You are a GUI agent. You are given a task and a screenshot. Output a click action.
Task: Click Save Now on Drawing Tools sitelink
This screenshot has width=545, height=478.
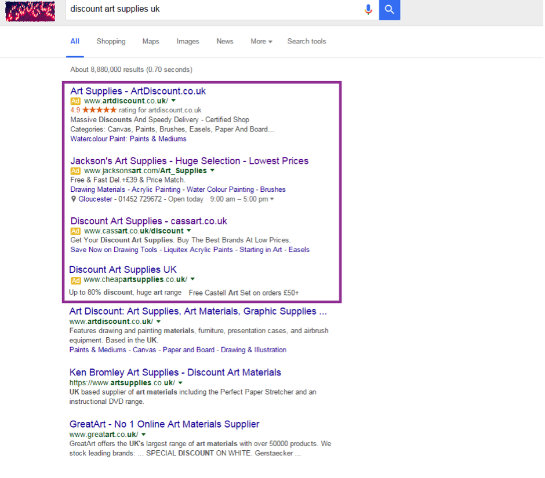click(114, 250)
